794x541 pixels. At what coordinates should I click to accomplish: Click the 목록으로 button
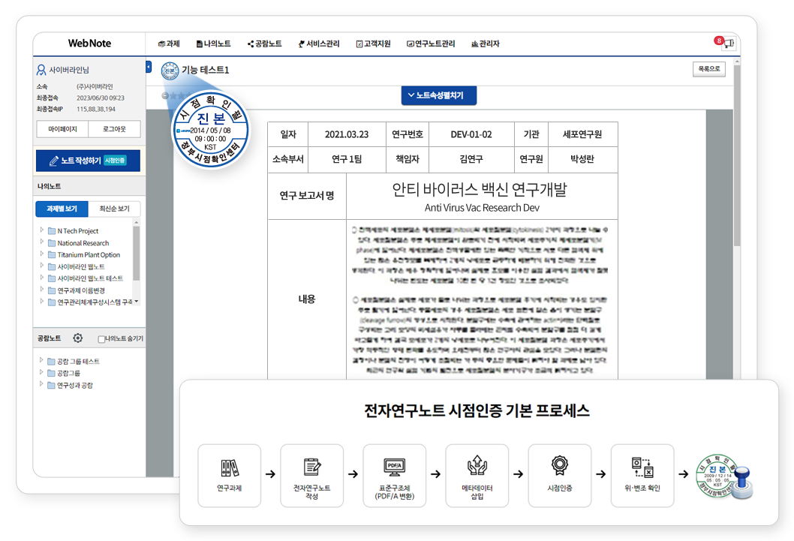708,69
